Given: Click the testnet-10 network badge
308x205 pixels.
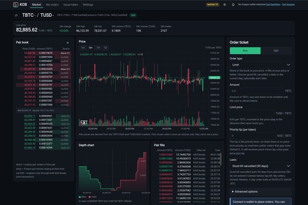Looking at the screenshot, I should tap(212, 5).
